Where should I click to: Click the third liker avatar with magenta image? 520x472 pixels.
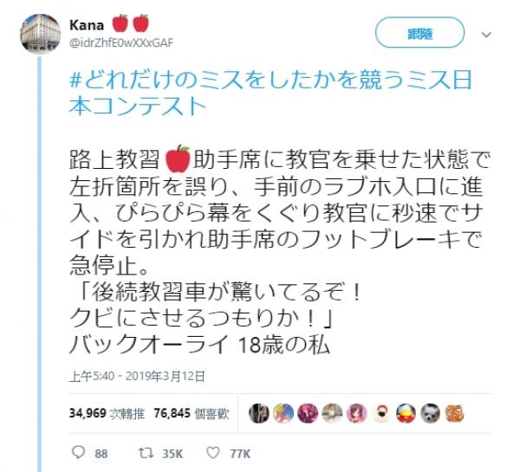308,413
